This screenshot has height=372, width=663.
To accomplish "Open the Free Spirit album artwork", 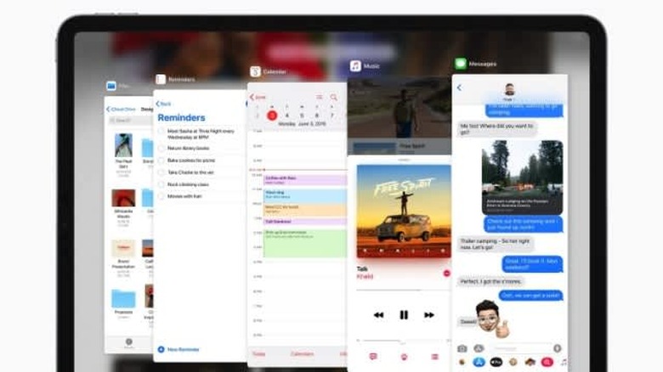I will click(x=404, y=211).
